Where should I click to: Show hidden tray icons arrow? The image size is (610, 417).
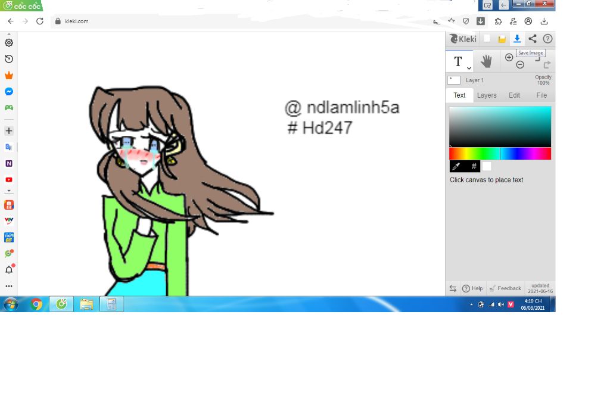471,304
